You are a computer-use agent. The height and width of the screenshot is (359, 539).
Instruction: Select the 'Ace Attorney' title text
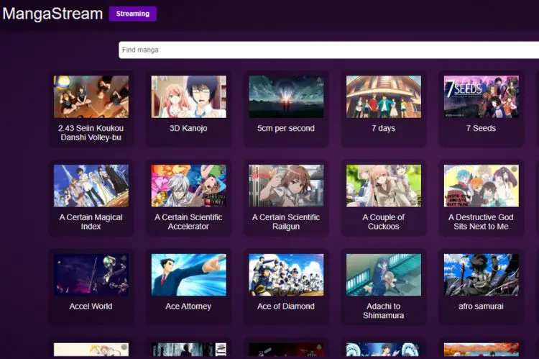pos(188,306)
